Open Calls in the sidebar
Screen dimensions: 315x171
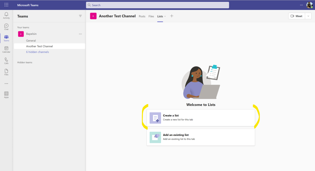click(x=6, y=61)
